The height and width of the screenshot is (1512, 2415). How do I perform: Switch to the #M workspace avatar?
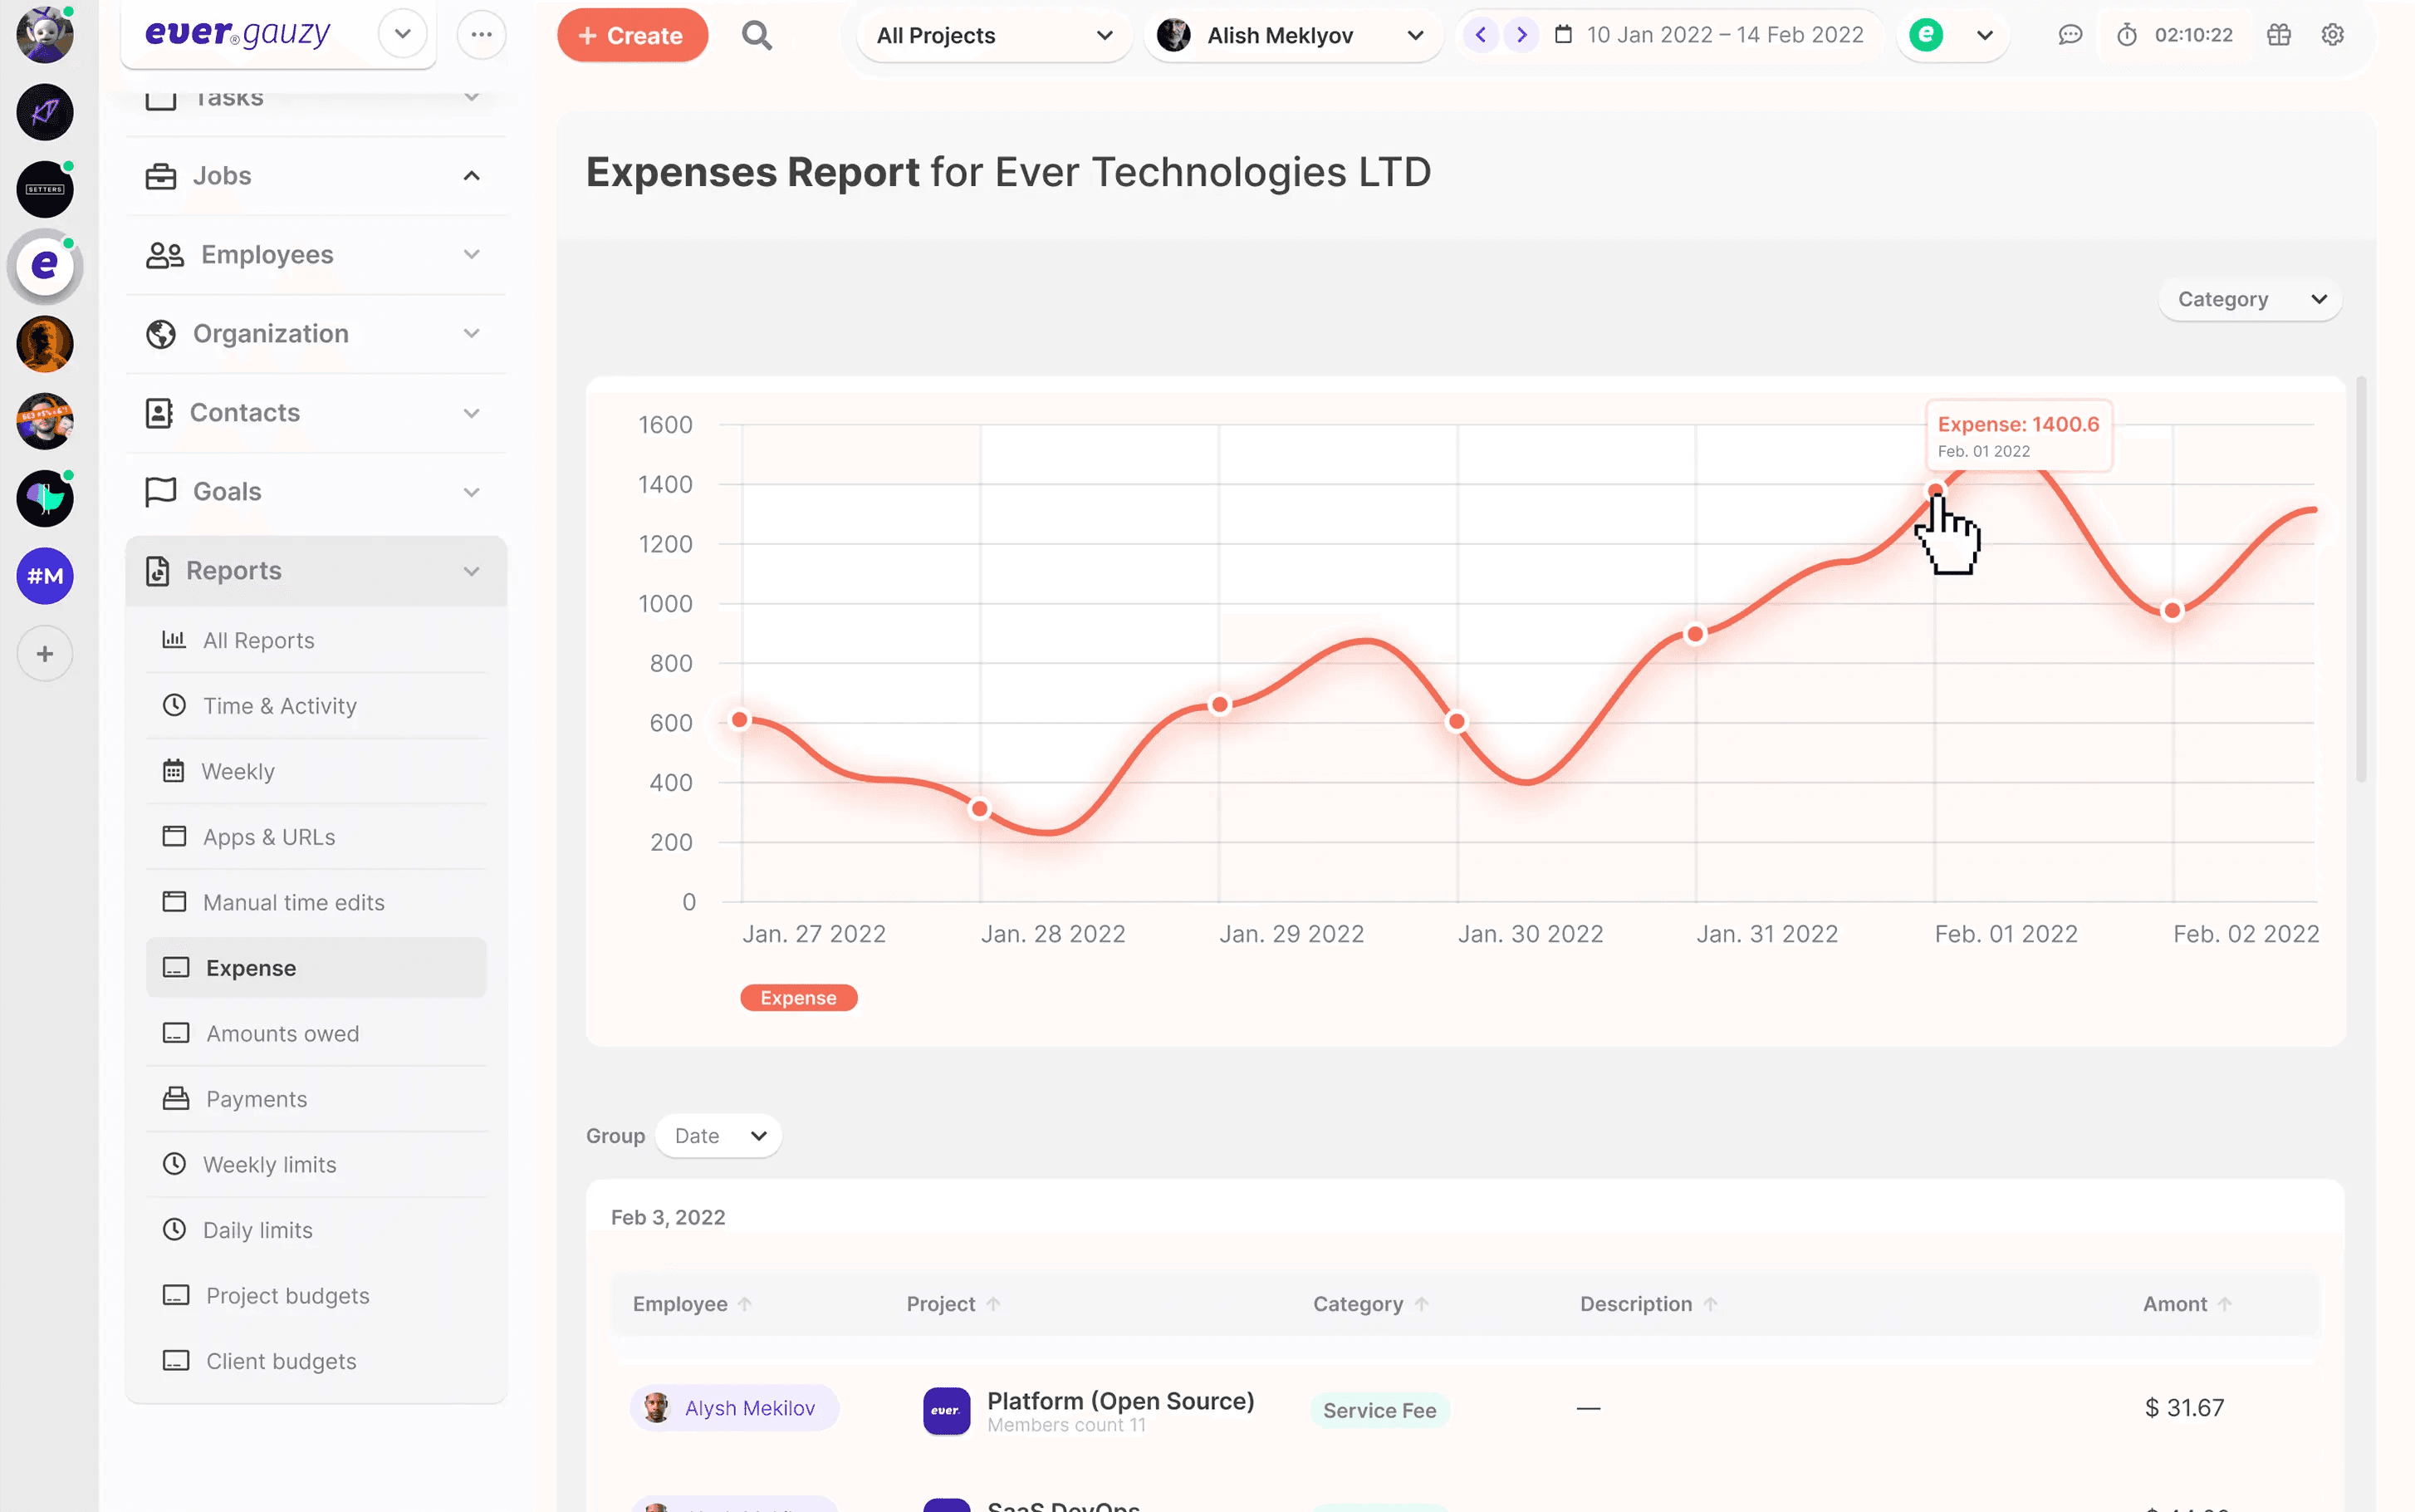tap(45, 576)
